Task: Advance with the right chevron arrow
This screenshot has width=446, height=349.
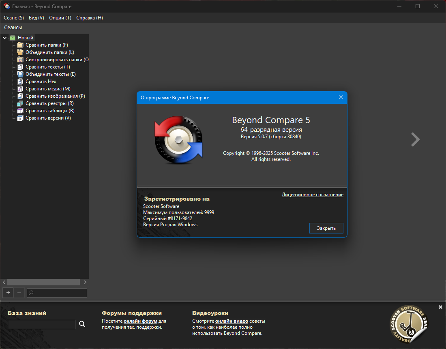Action: [416, 139]
